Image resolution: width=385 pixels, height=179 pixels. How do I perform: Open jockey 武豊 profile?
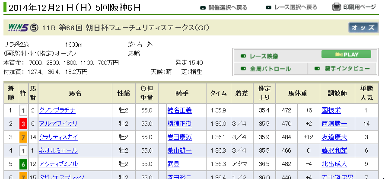pos(174,164)
